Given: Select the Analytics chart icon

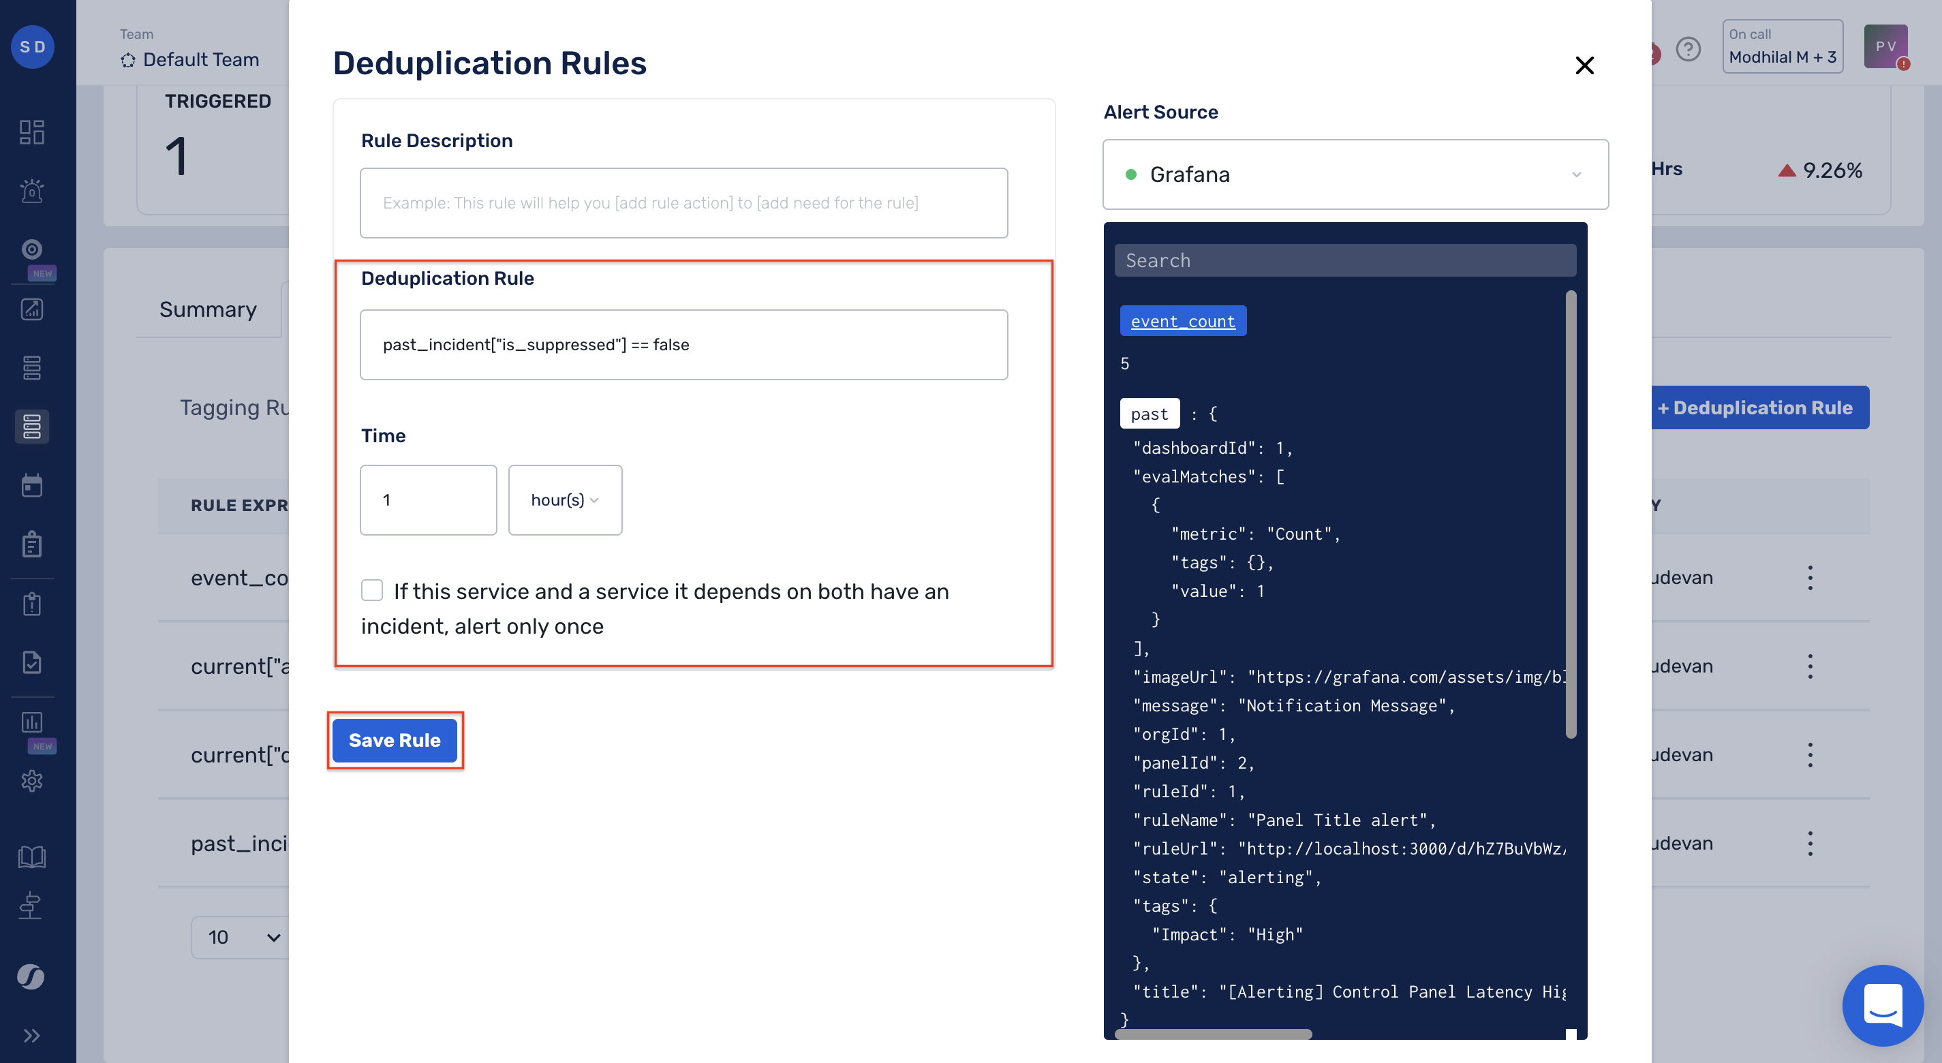Looking at the screenshot, I should coord(31,309).
